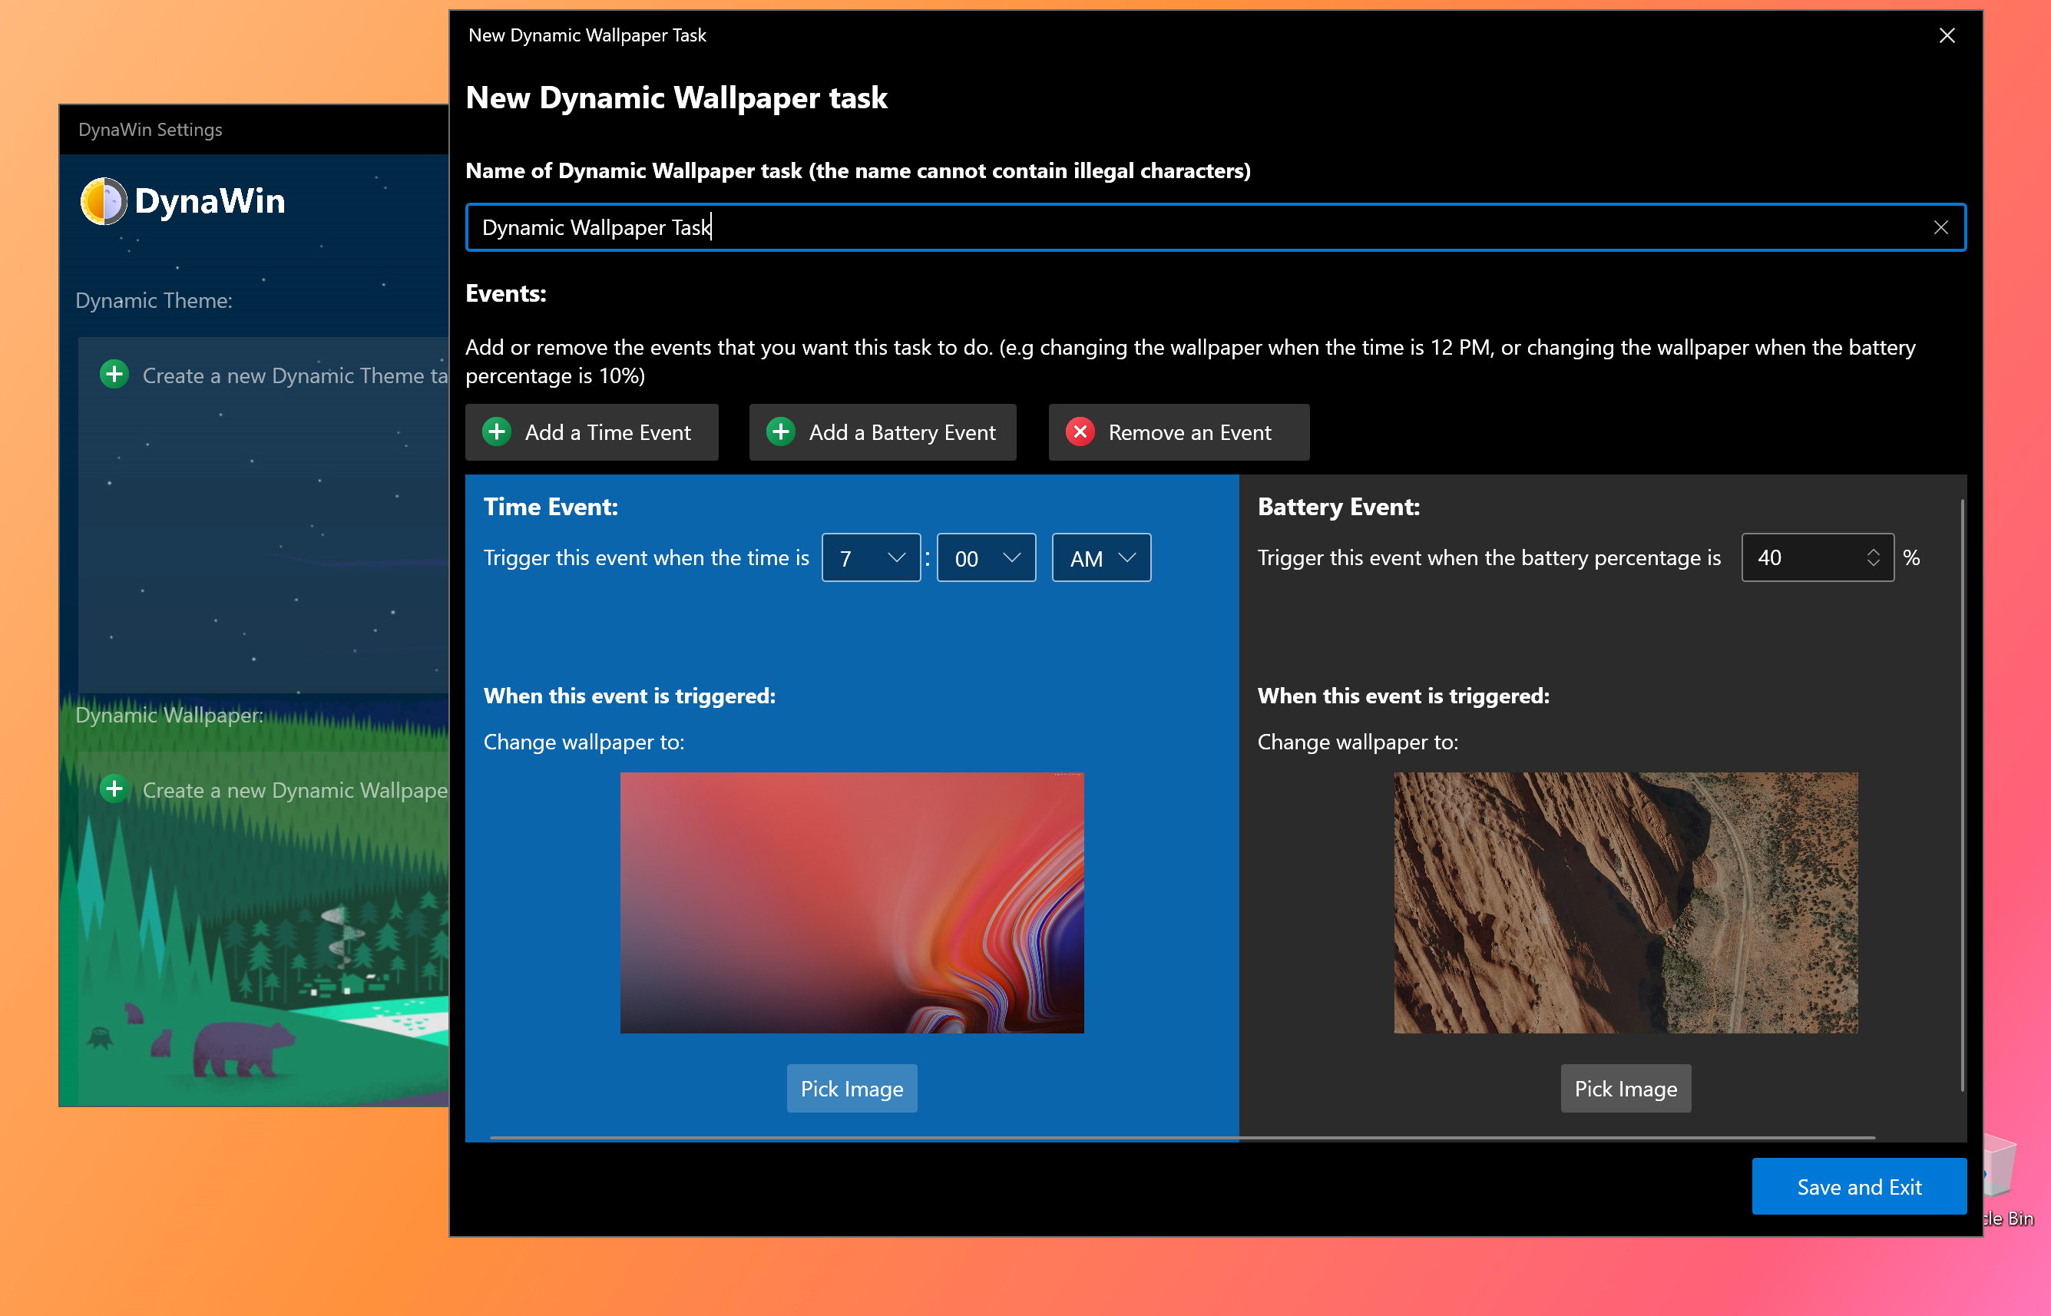Screen dimensions: 2051x1316
Task: Click the task name text field
Action: point(1196,227)
